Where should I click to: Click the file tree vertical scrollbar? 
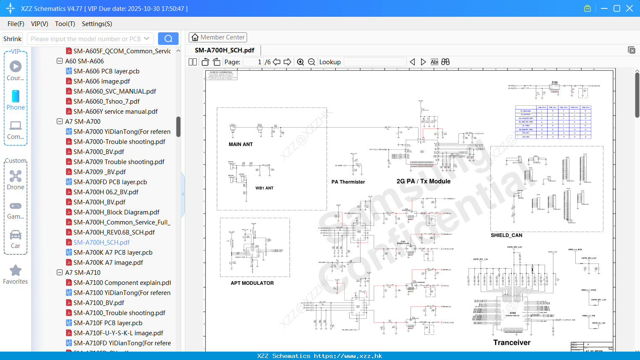178,127
